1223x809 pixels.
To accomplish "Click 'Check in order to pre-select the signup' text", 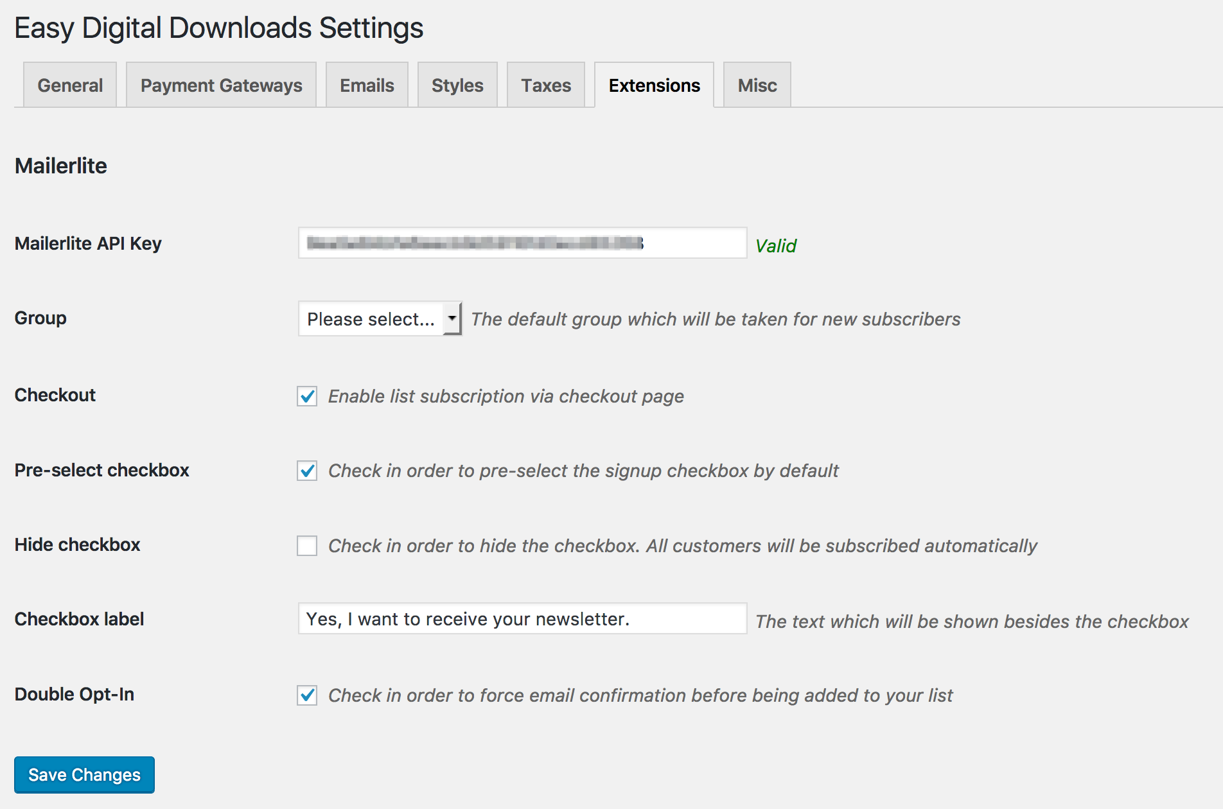I will [x=583, y=471].
